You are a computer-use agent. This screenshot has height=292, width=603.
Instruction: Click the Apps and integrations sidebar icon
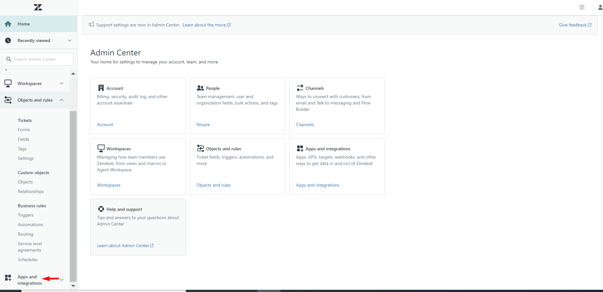8,278
